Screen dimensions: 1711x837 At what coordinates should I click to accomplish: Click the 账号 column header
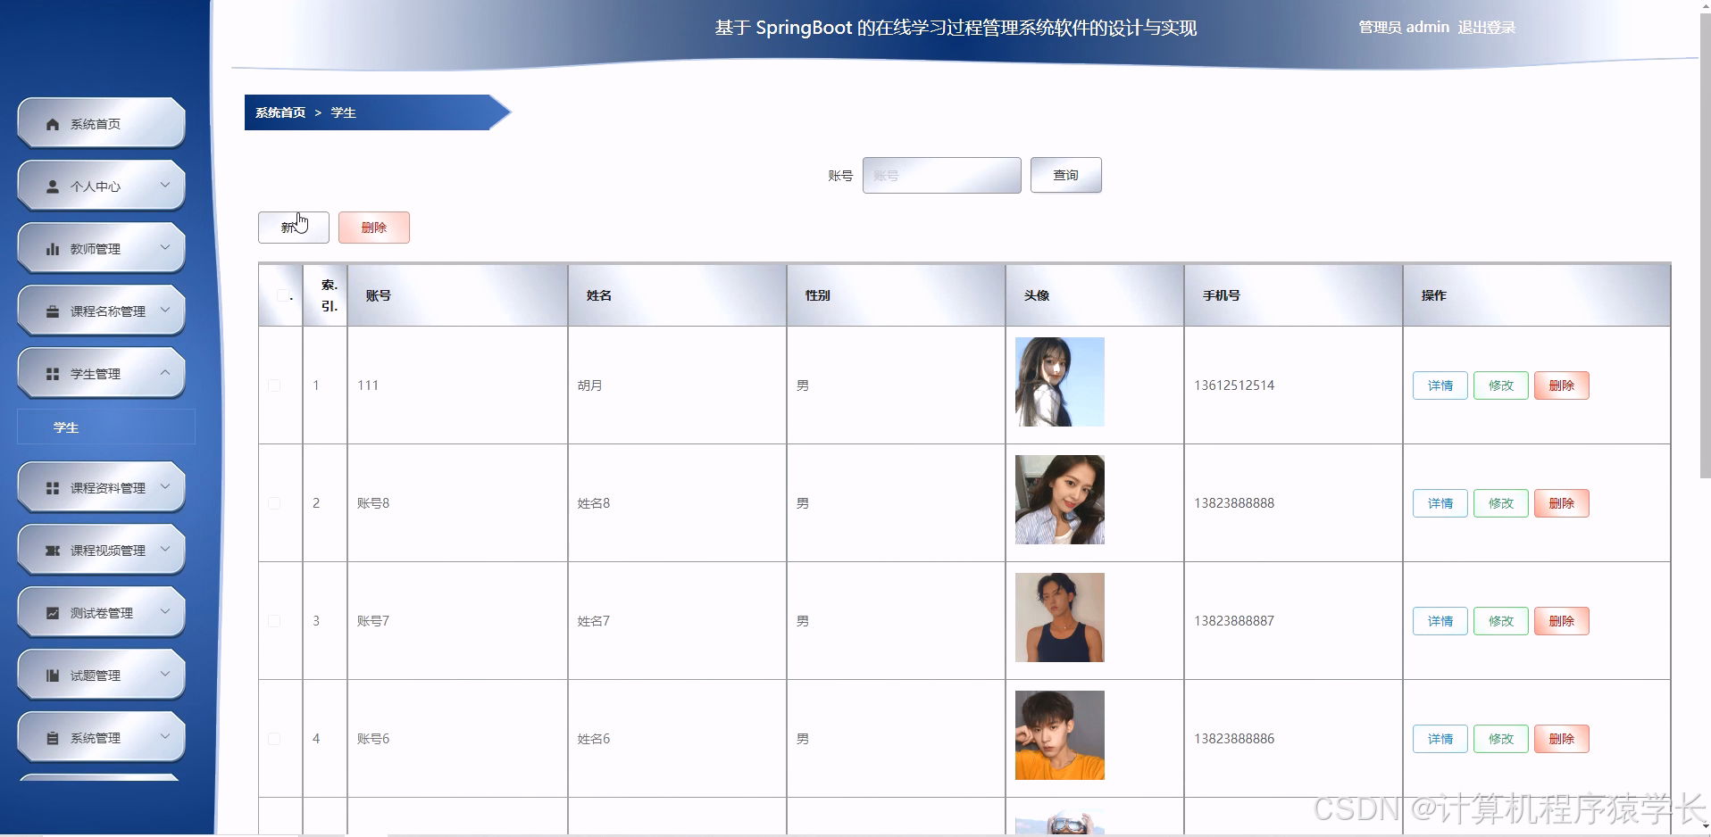tap(457, 295)
